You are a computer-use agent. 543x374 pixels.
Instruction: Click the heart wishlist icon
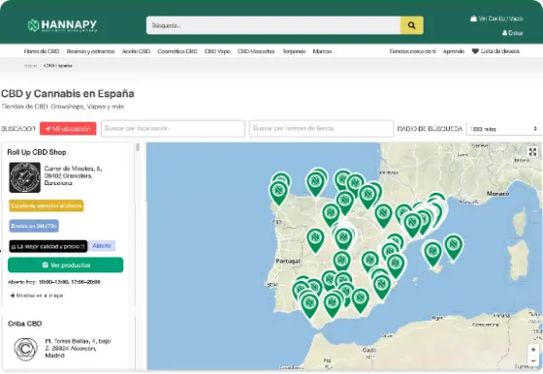tap(475, 51)
